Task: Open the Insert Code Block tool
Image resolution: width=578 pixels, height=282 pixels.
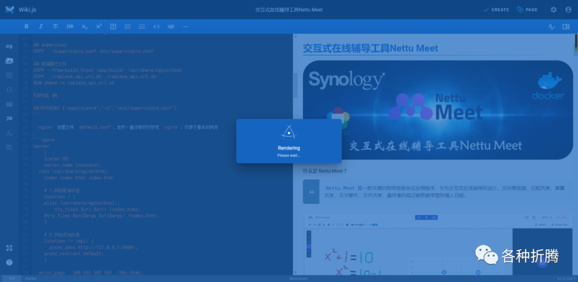Action: coord(9,89)
